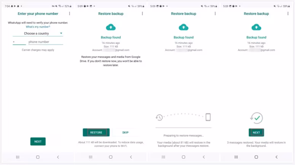Tap the restore complete checkmark icon
Viewport: 295px width, 165px height.
point(256,118)
